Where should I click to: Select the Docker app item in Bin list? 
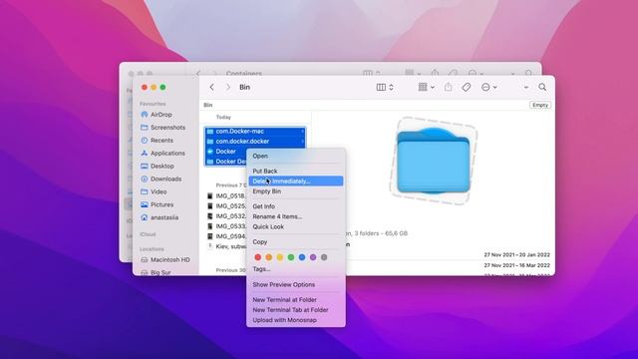point(226,152)
